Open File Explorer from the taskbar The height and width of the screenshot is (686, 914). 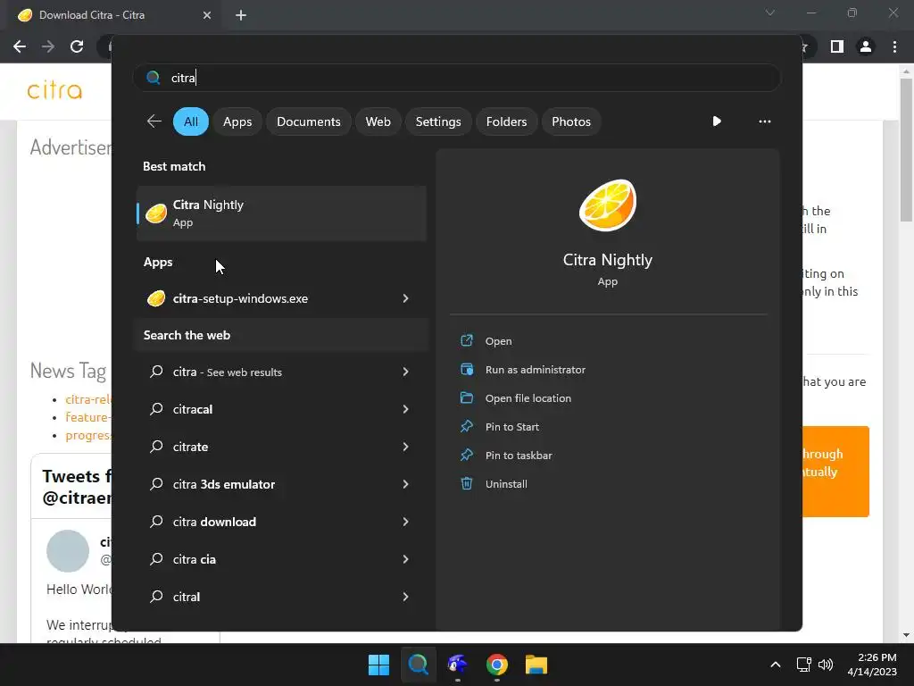(536, 665)
